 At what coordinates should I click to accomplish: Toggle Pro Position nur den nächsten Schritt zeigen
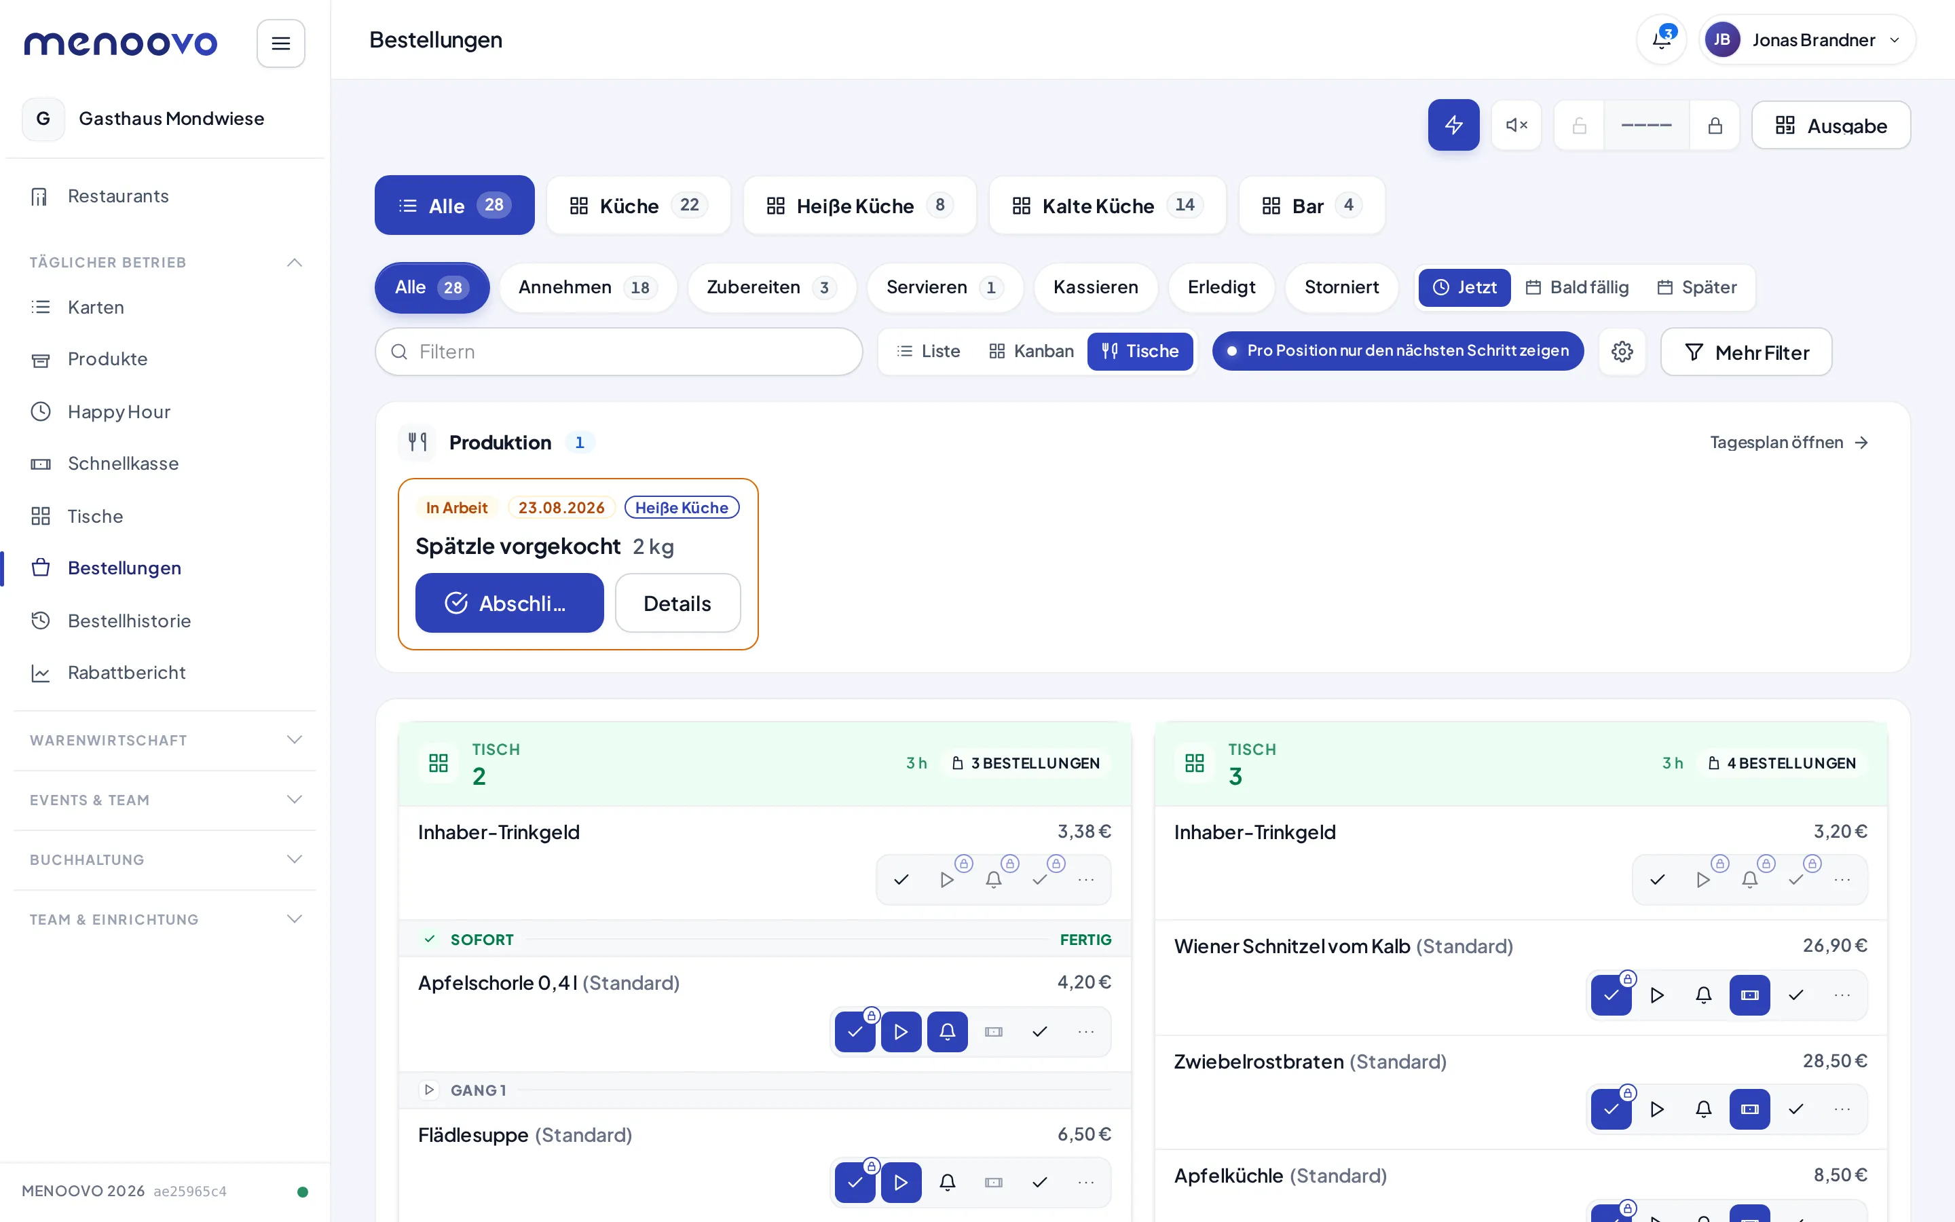[1398, 351]
